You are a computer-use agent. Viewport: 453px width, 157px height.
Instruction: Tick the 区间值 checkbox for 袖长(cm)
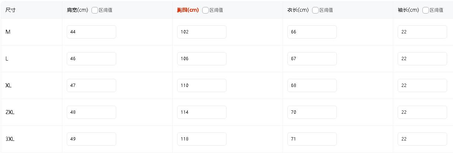pos(426,10)
